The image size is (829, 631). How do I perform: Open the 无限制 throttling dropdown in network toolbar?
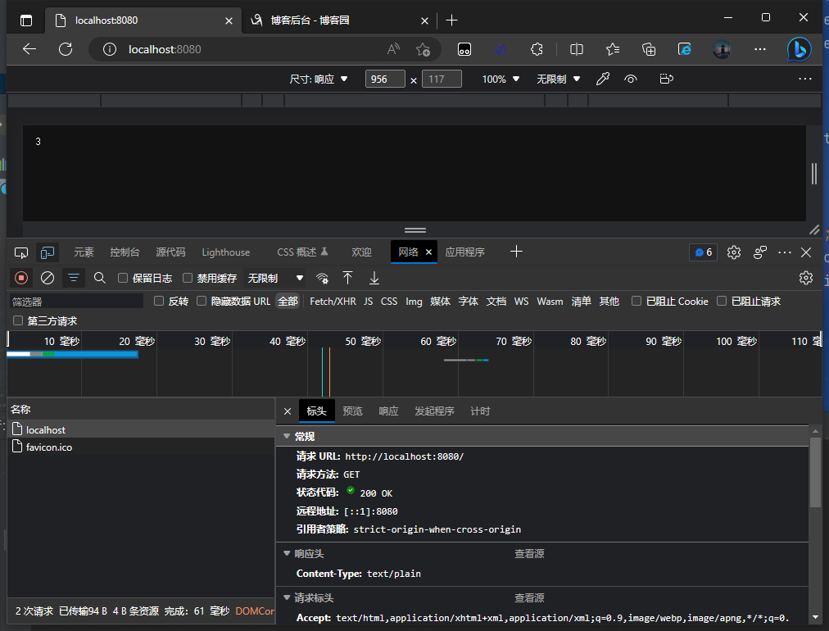[x=275, y=278]
